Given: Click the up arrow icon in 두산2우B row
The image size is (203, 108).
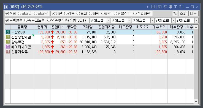Looking at the screenshot, I should 52,32.
